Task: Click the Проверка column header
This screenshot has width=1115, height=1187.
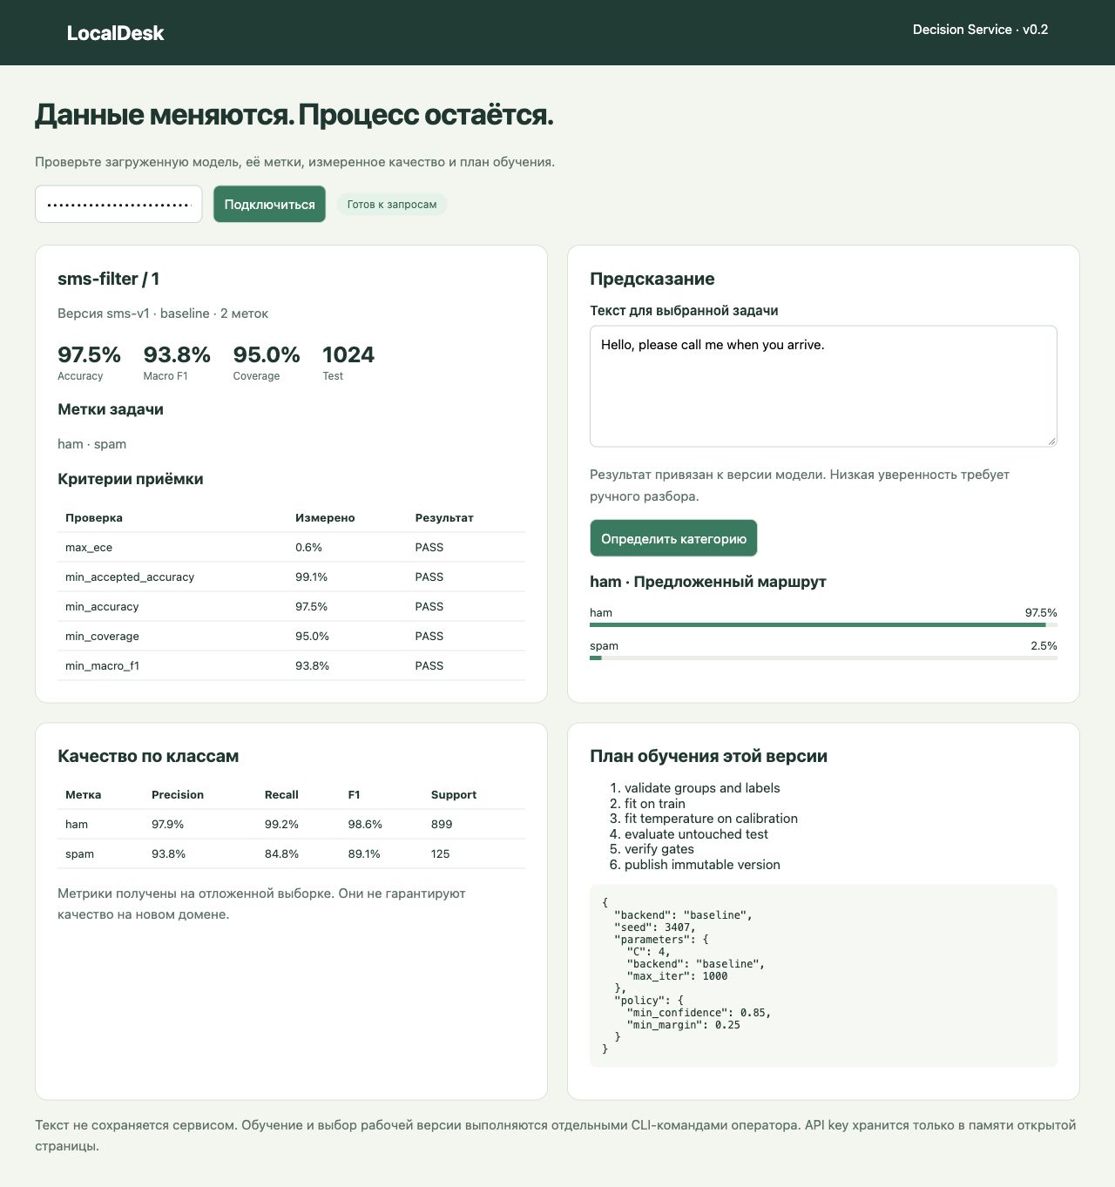Action: pyautogui.click(x=94, y=518)
